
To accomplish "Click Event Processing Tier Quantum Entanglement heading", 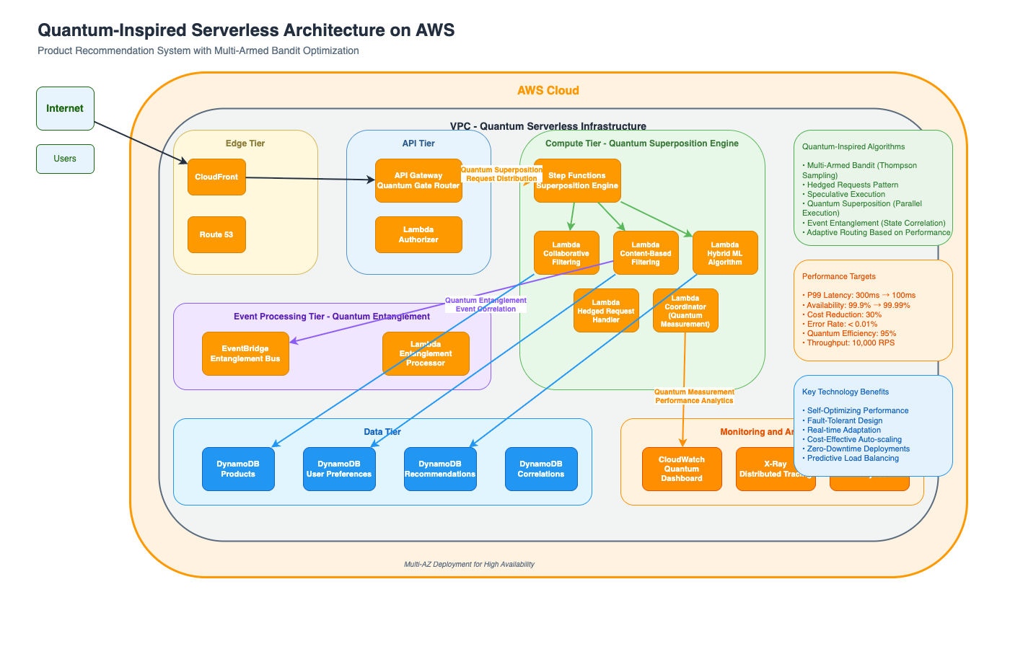I will 332,317.
